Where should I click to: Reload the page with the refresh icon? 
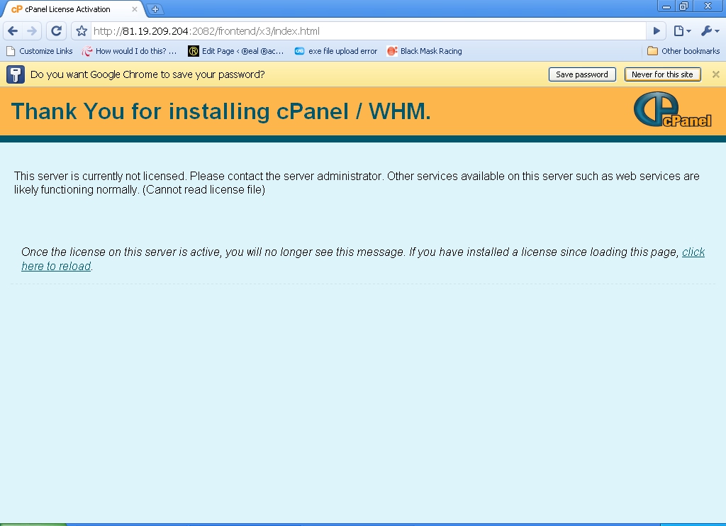56,31
